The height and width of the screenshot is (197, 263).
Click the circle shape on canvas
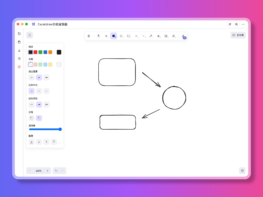click(x=174, y=98)
